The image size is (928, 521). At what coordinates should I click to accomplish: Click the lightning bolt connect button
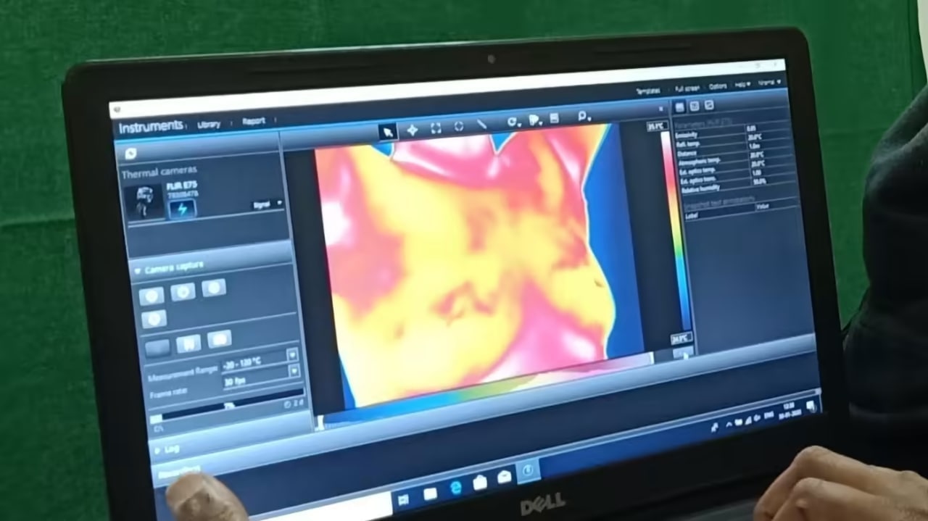[x=182, y=209]
